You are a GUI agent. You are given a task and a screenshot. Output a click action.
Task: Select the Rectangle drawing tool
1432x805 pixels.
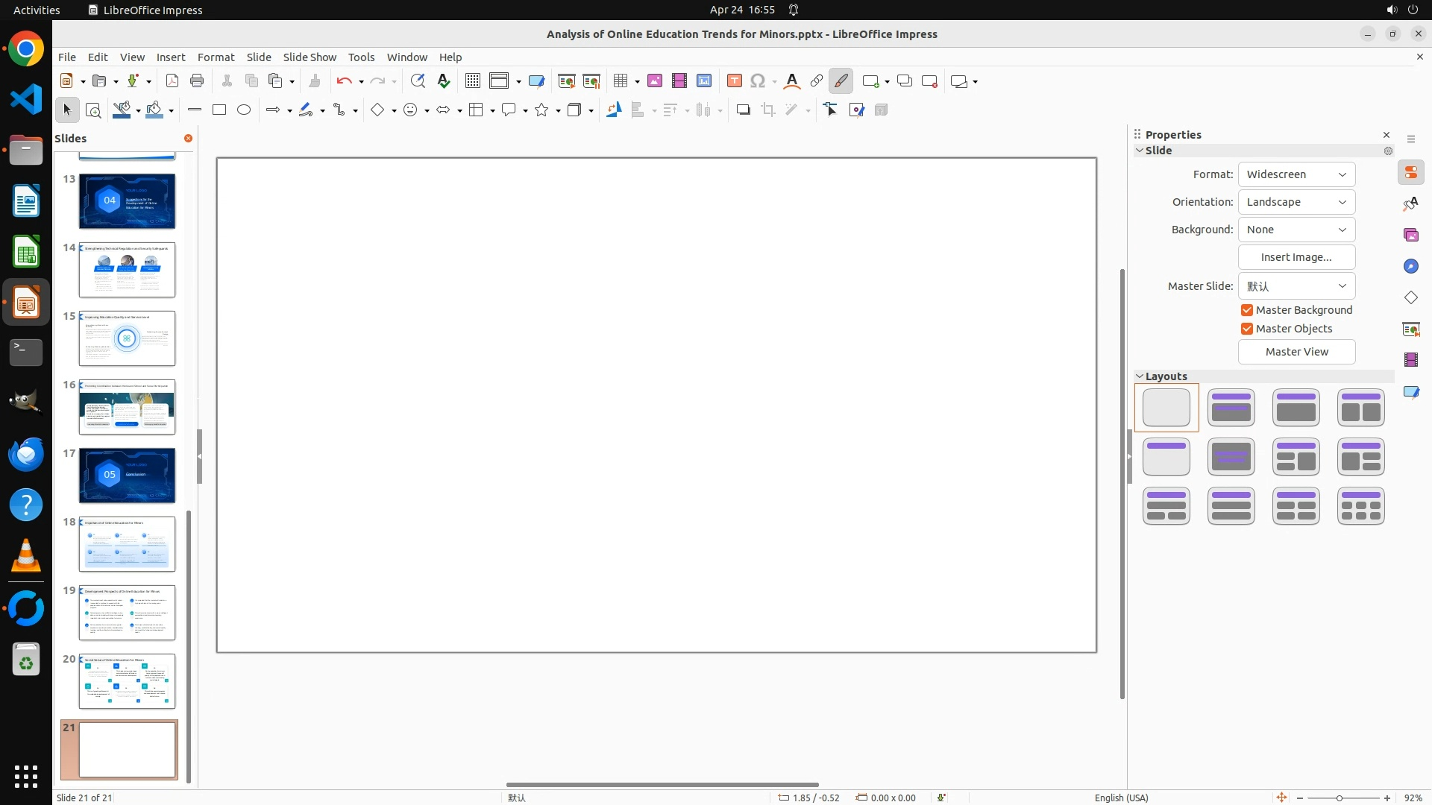(x=219, y=110)
